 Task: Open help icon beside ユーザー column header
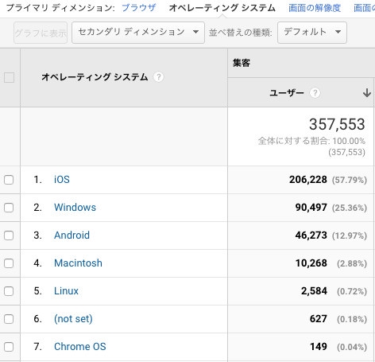[x=315, y=93]
